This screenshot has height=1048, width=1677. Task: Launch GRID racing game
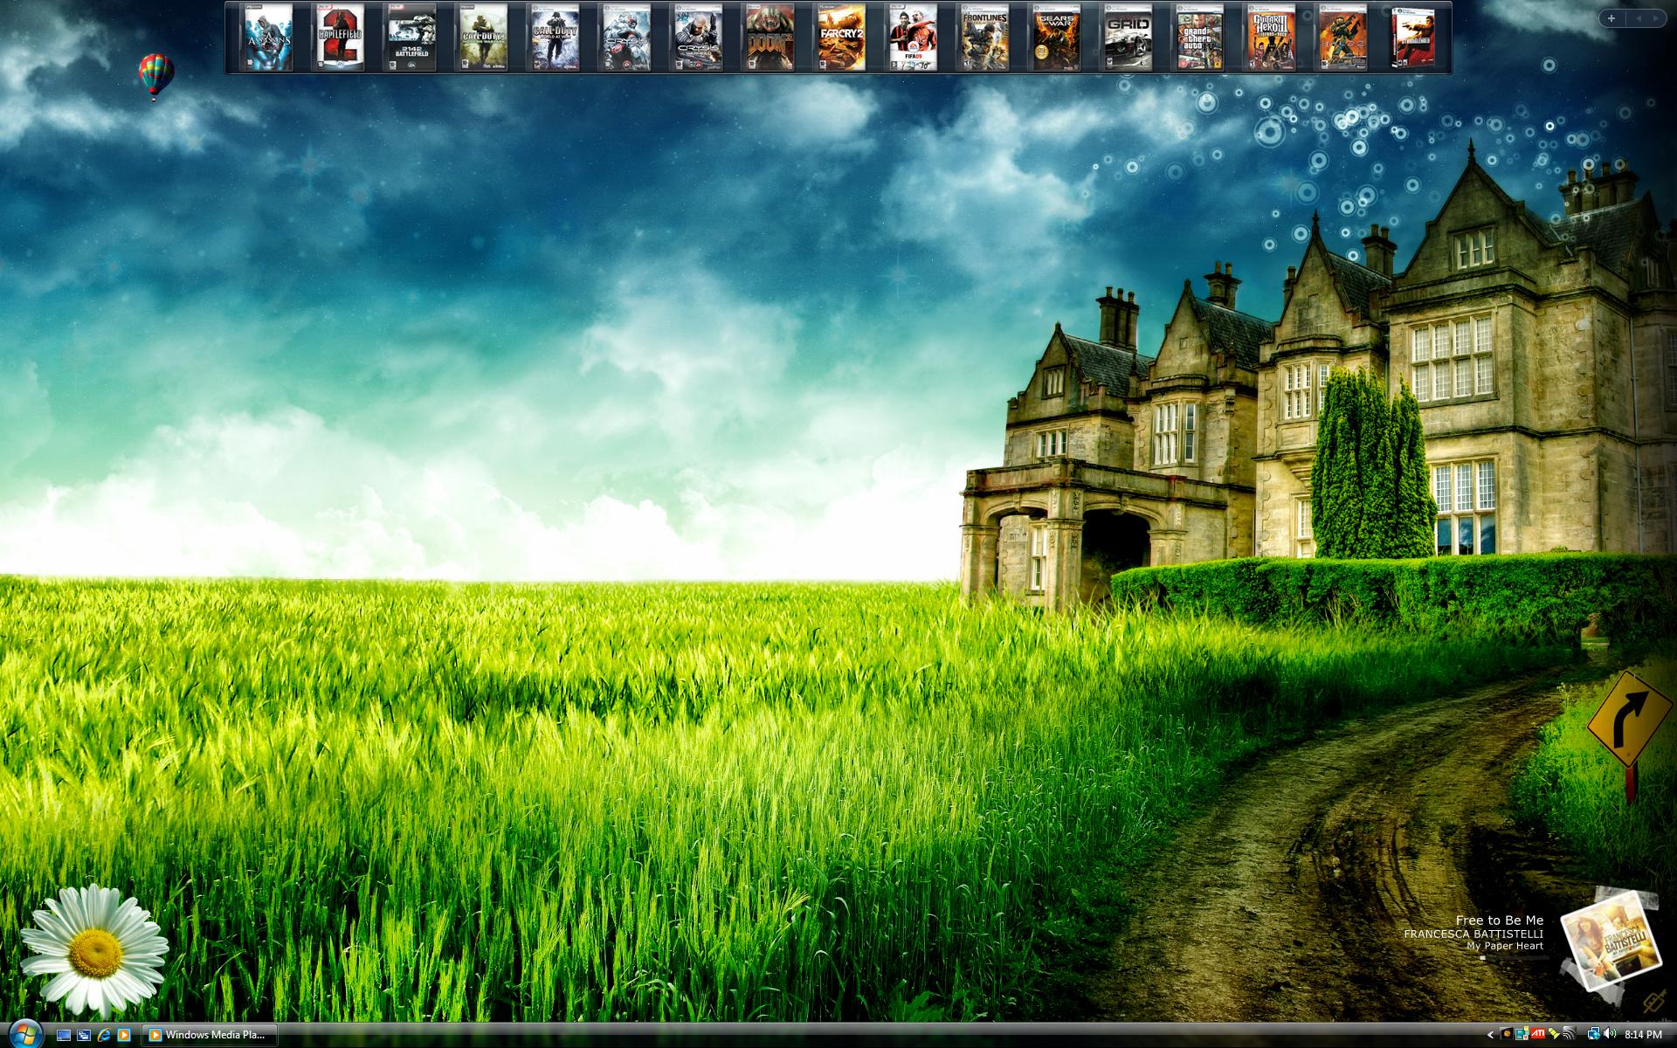click(1128, 37)
